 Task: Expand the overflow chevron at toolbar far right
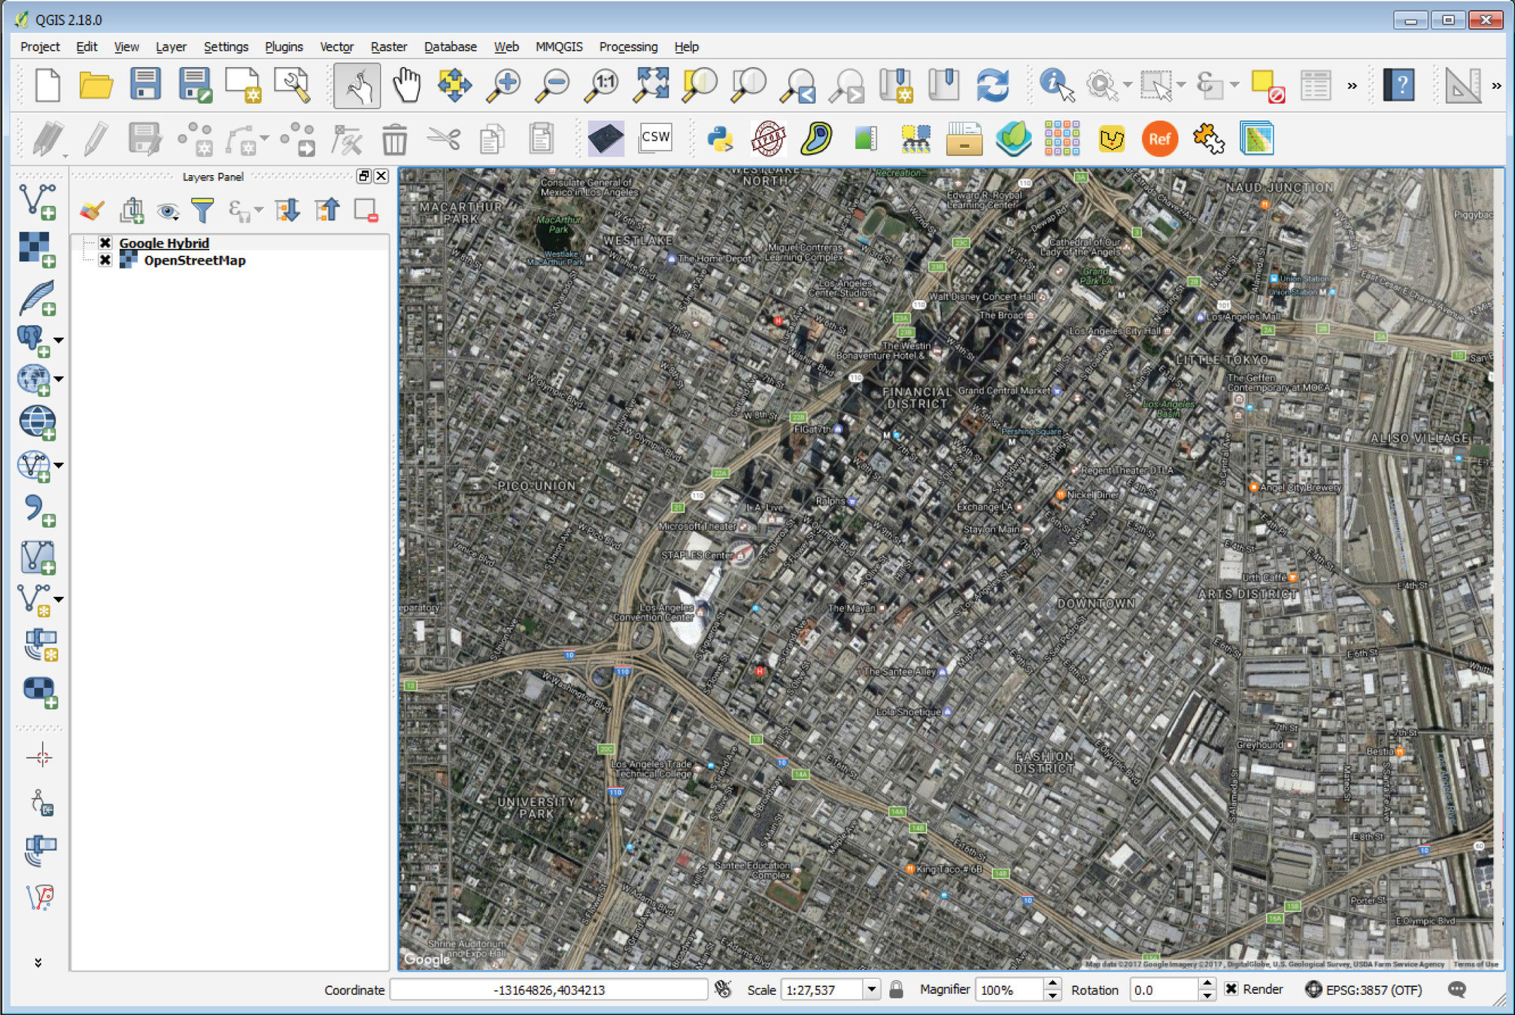tap(1496, 86)
